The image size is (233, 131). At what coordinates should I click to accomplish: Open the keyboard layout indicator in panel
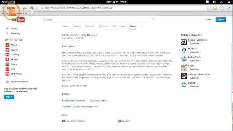[207, 2]
